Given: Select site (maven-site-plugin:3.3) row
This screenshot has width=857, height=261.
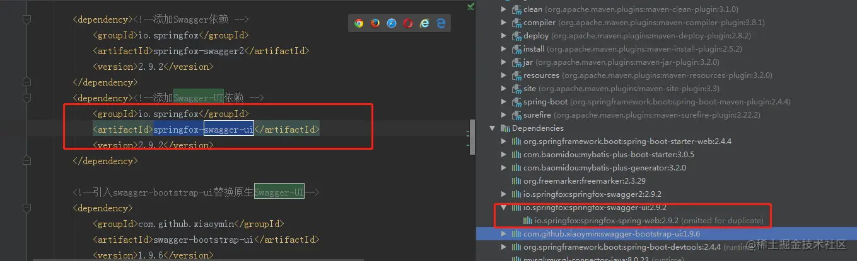Looking at the screenshot, I should 621,89.
